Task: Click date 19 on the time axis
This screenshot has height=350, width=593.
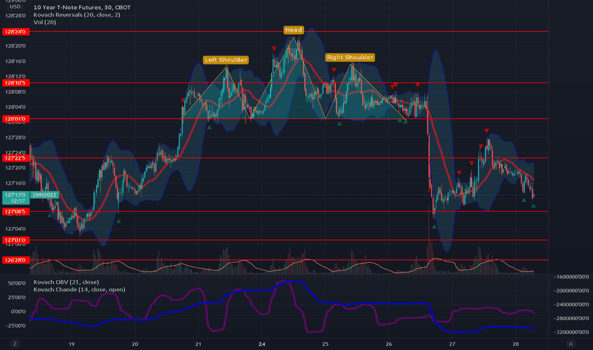Action: click(71, 344)
